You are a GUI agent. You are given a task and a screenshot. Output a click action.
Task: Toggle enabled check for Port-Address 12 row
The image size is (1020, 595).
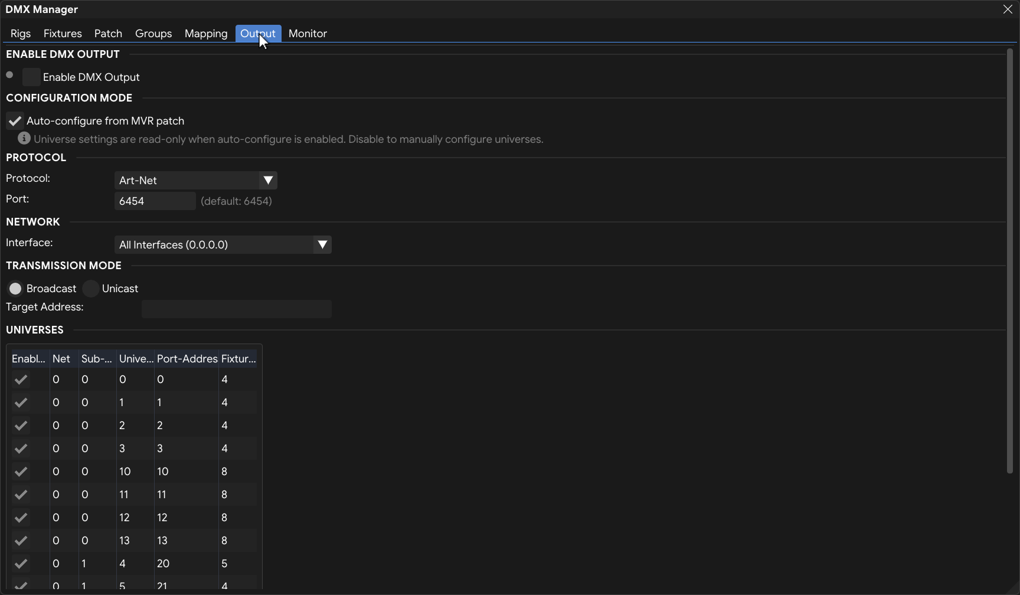21,518
